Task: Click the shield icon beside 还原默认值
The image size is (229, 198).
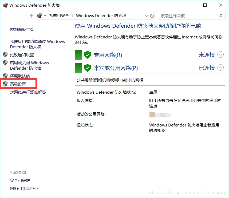Action: 5,76
